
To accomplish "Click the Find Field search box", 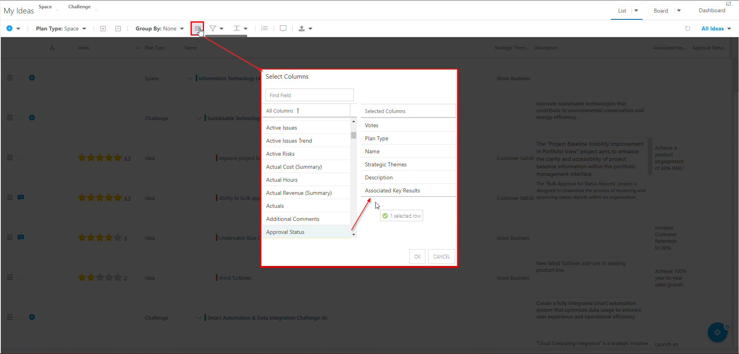I will [x=309, y=95].
